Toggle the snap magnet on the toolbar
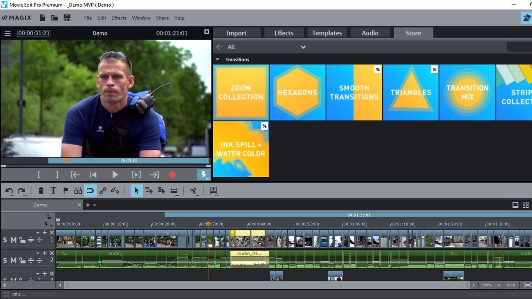 point(90,190)
